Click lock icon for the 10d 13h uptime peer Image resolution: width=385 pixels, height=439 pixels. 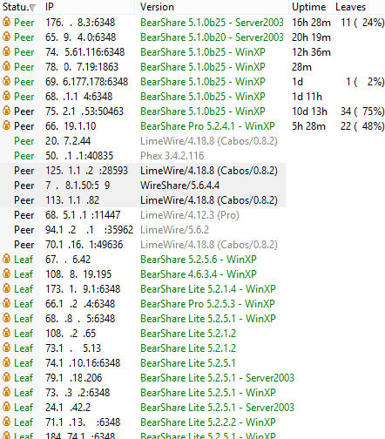(6, 111)
